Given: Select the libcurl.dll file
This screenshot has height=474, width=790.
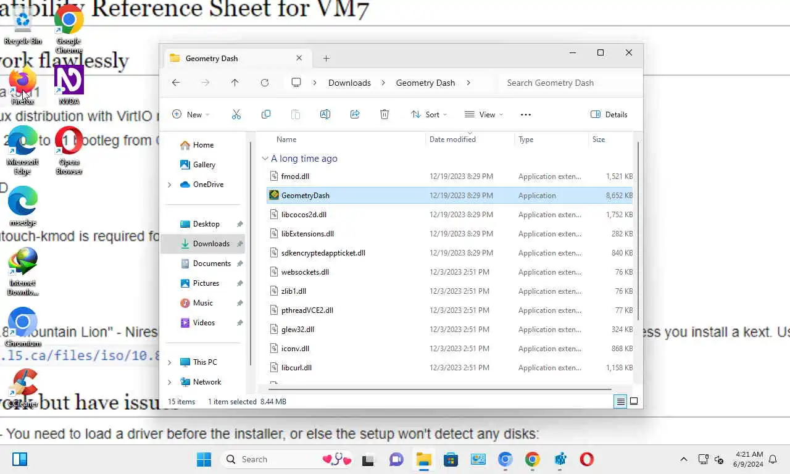Looking at the screenshot, I should [450, 368].
